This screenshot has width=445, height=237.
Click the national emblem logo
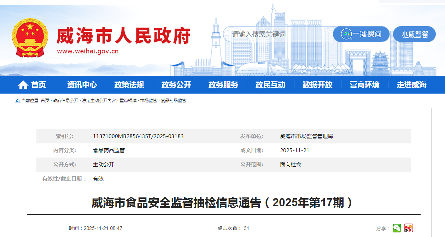click(x=30, y=38)
